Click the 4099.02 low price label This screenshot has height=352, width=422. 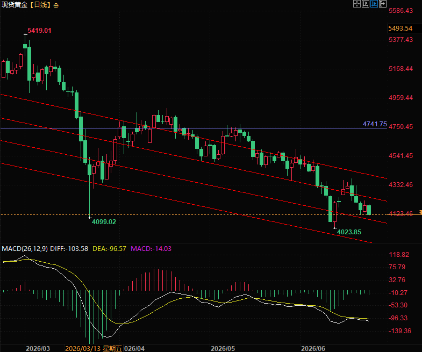104,222
